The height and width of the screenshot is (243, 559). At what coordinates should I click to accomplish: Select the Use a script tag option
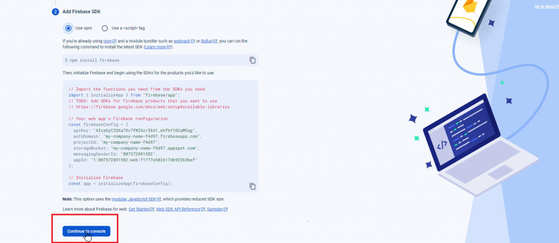105,28
